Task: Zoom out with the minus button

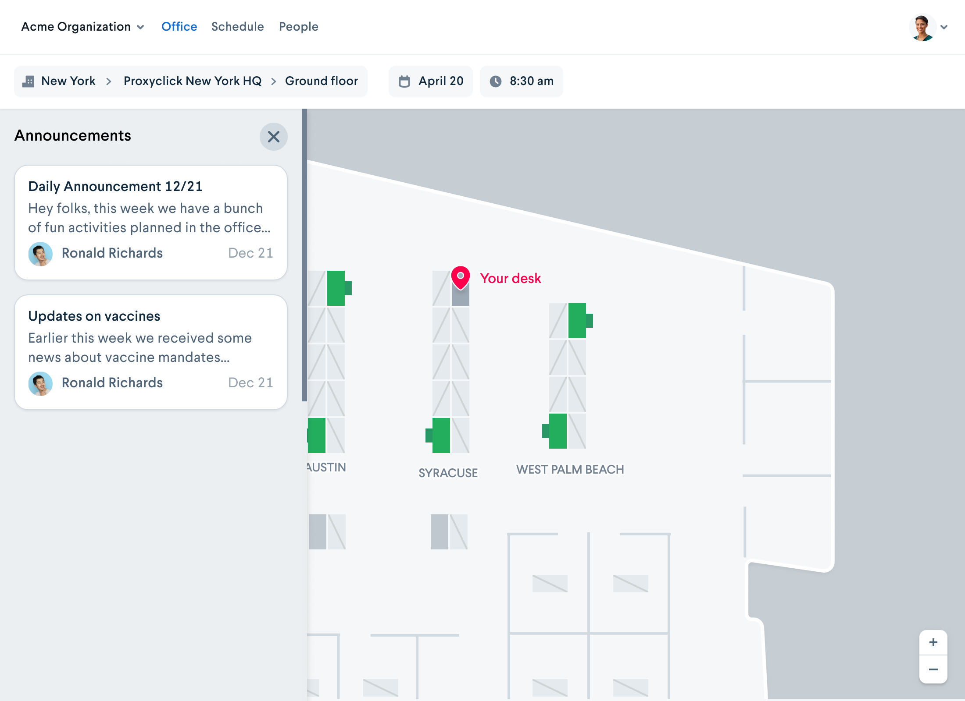Action: pos(933,669)
